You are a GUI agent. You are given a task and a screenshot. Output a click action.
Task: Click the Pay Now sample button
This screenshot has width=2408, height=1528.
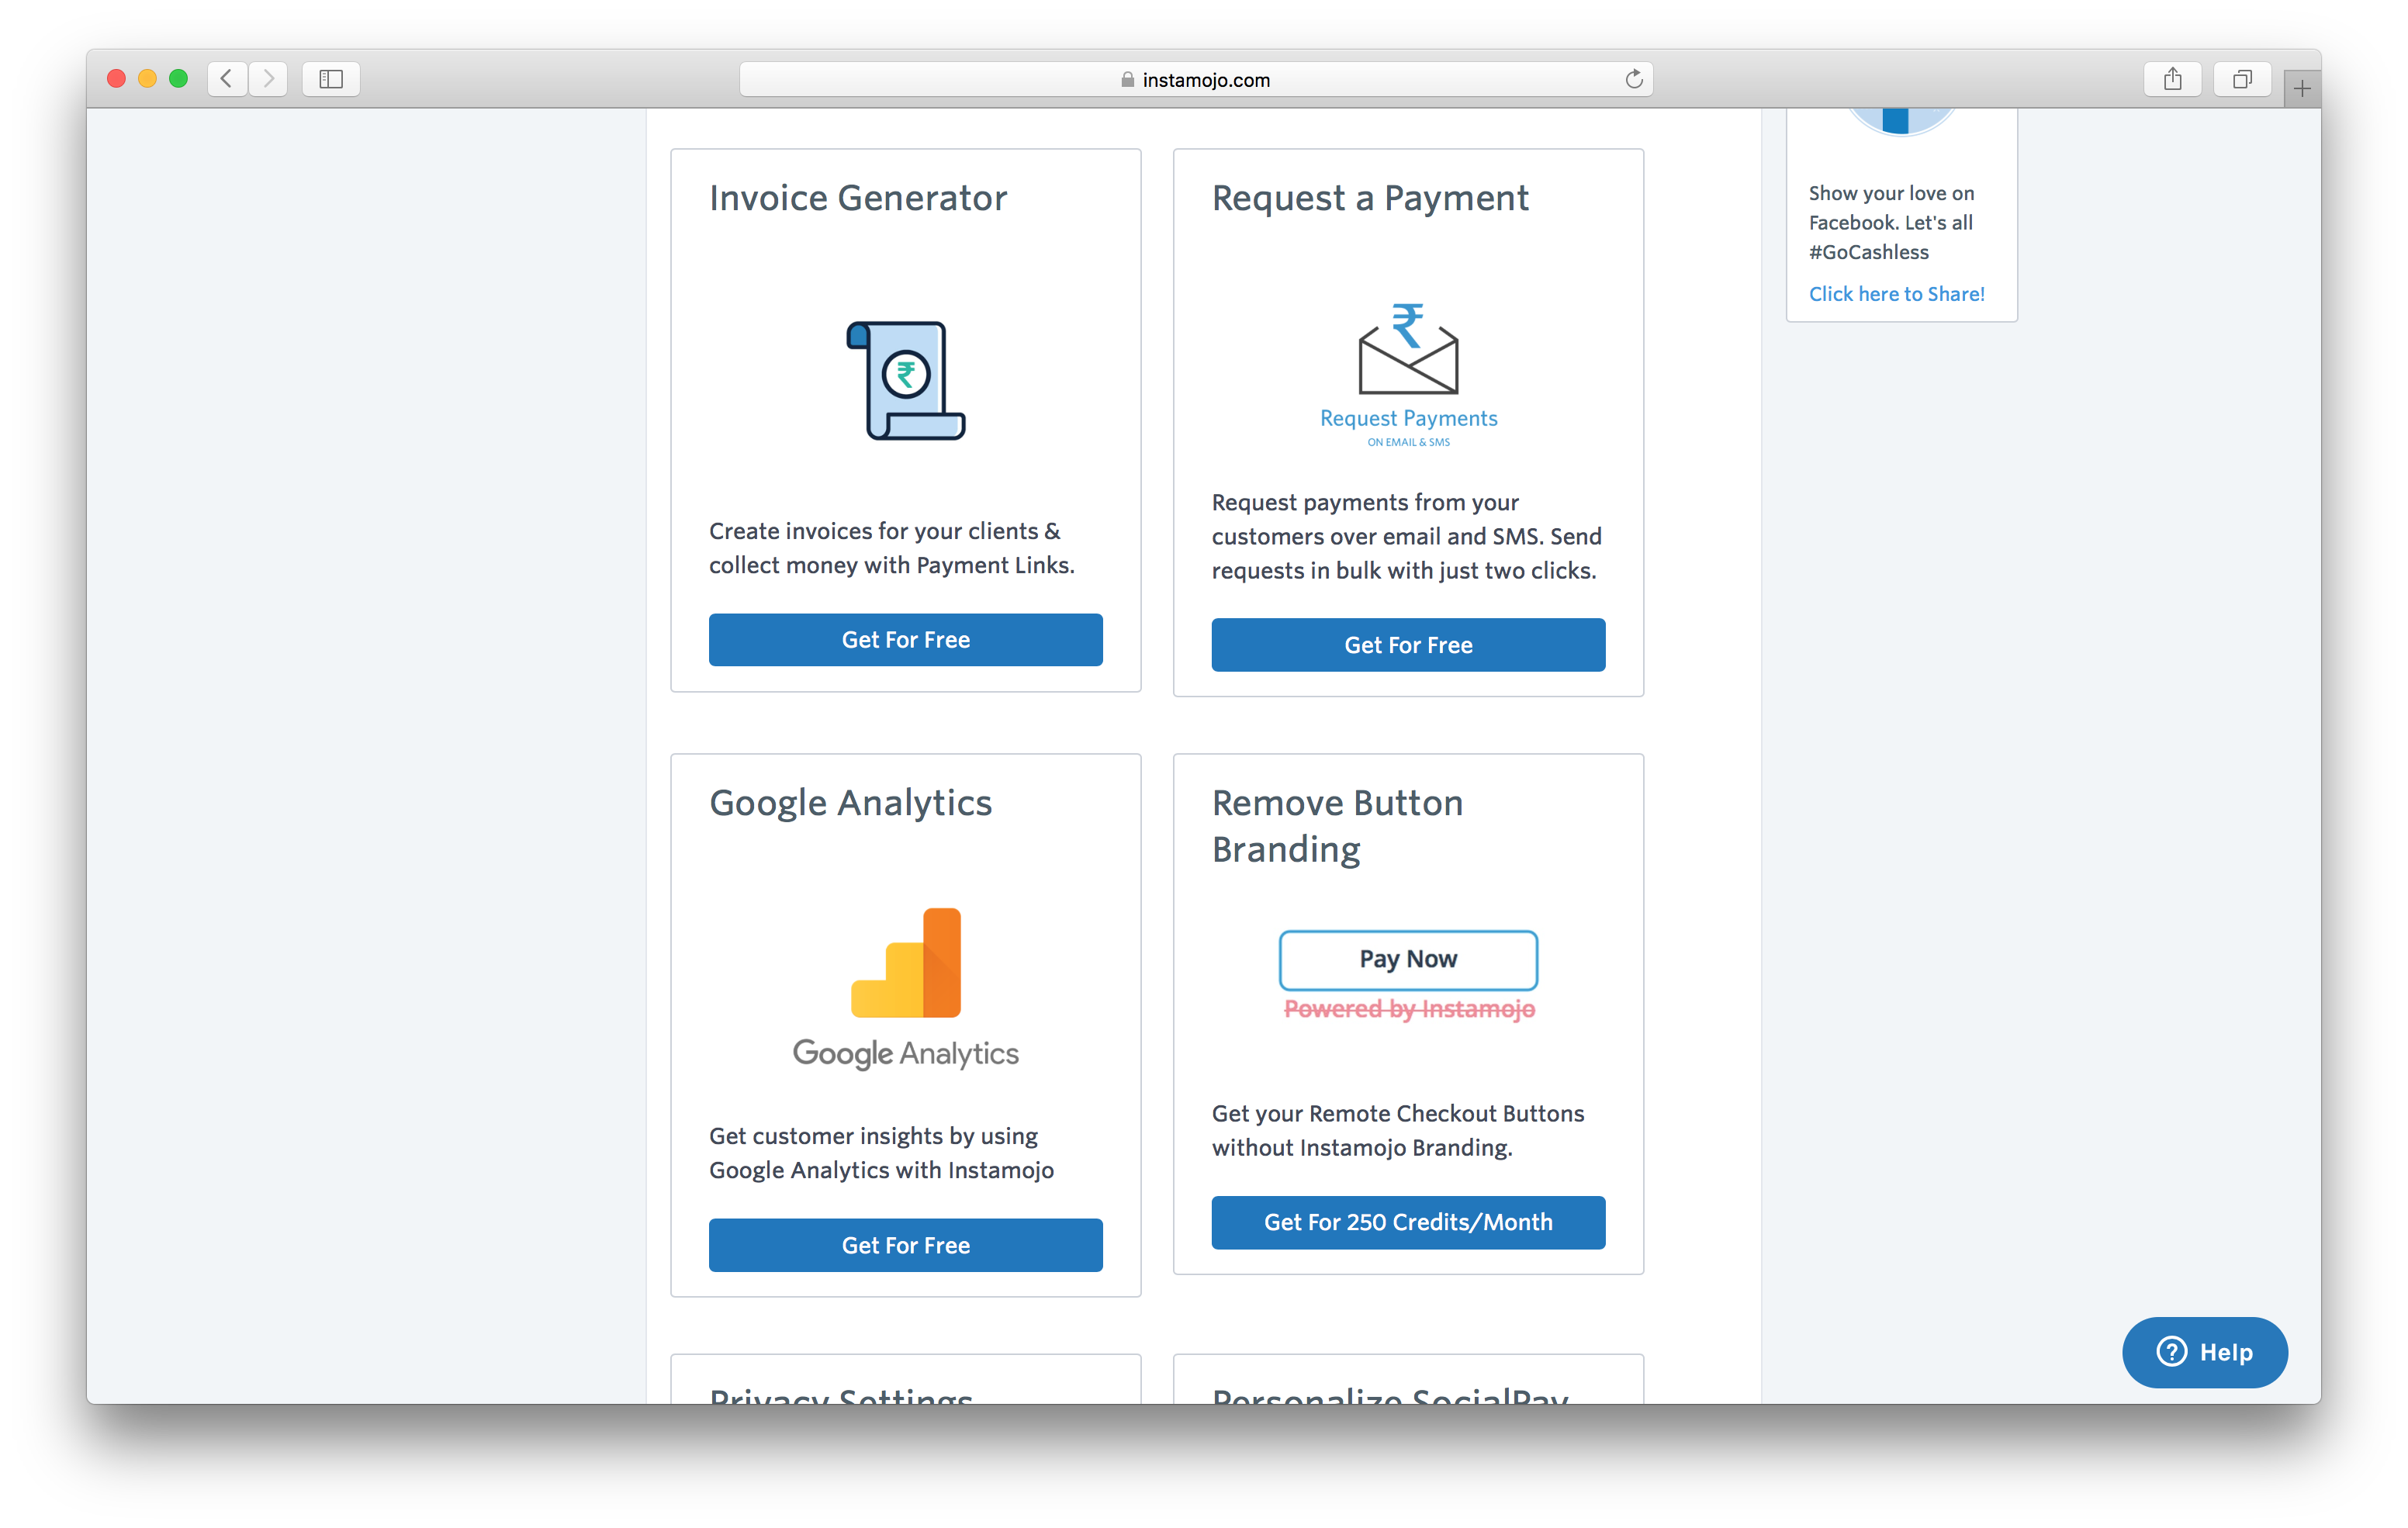(1408, 960)
